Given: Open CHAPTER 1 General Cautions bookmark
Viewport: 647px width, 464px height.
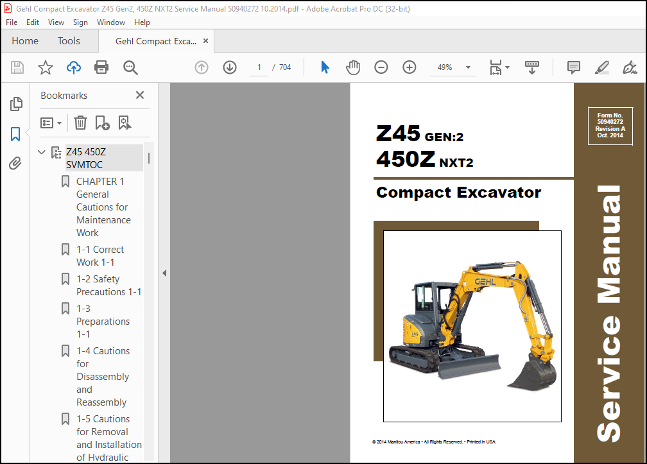Looking at the screenshot, I should pyautogui.click(x=103, y=207).
